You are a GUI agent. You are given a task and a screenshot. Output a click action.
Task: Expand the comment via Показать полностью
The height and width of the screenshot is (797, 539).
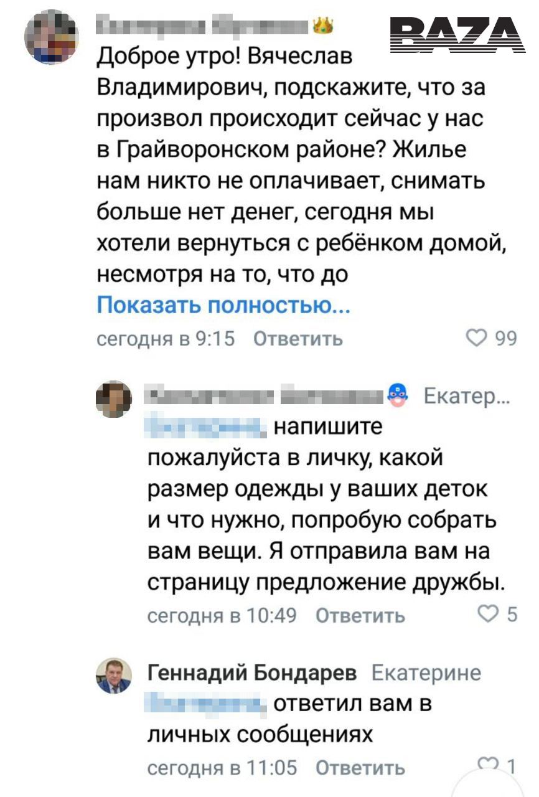point(223,305)
